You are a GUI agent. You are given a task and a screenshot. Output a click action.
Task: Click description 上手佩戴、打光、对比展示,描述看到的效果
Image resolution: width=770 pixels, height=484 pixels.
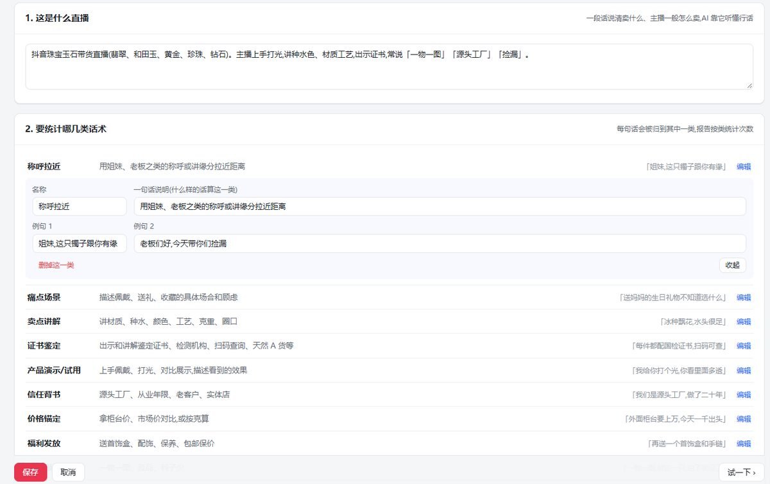tap(173, 370)
